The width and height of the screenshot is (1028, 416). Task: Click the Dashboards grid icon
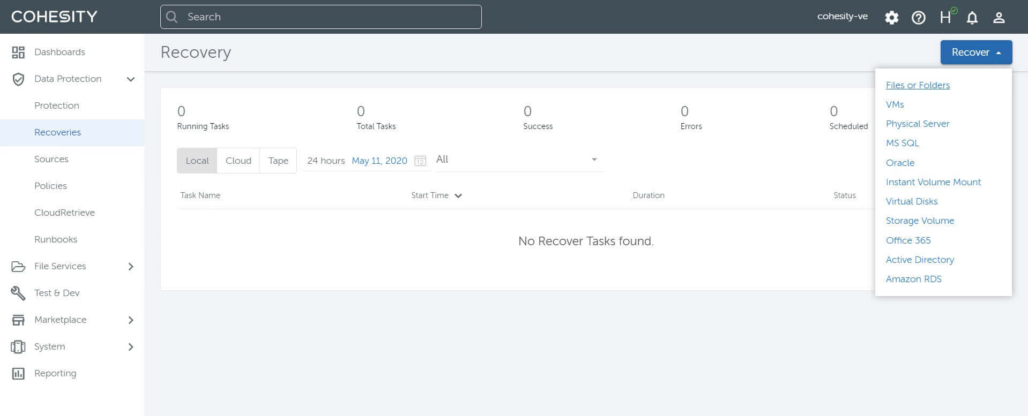18,52
